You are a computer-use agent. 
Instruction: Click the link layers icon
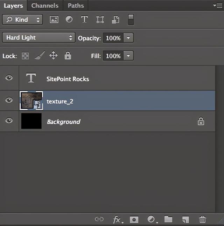(99, 219)
